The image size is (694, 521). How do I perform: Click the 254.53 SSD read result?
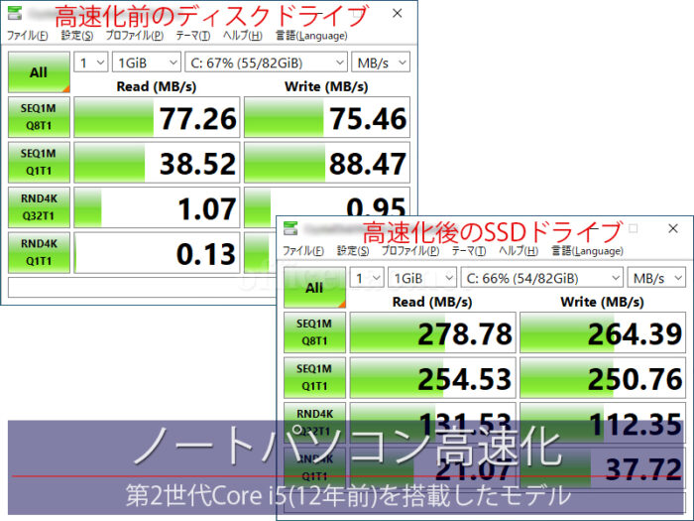point(433,378)
